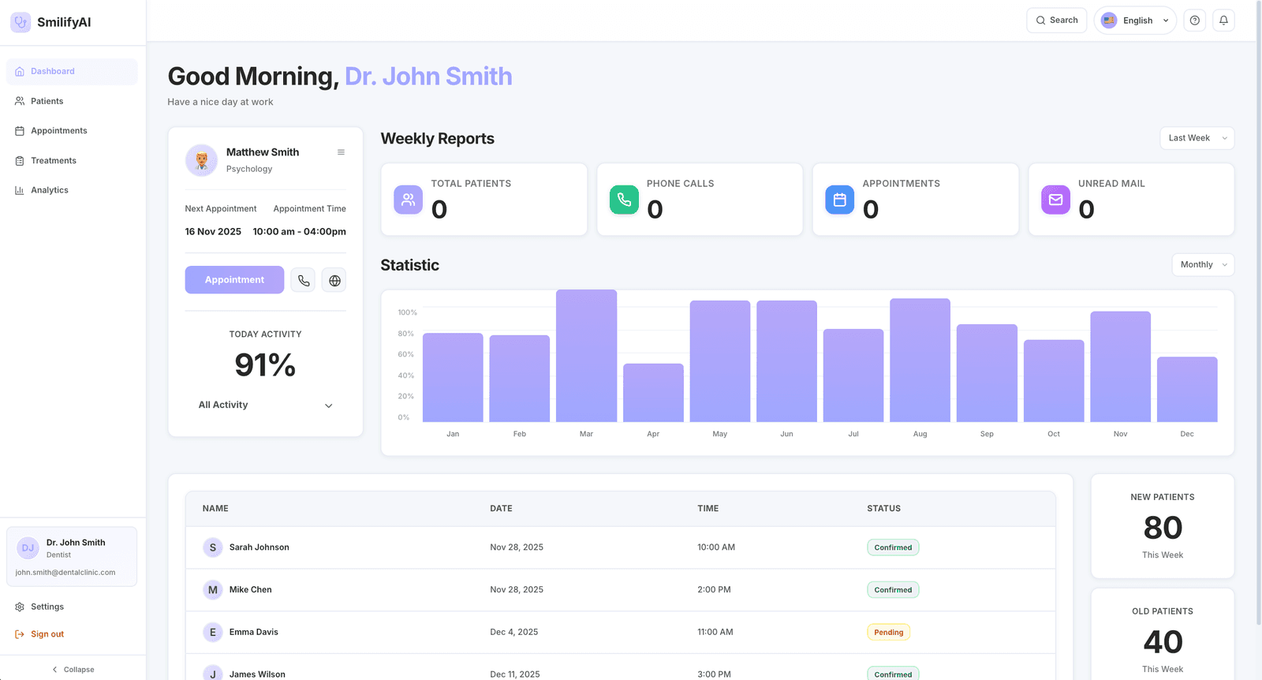Image resolution: width=1262 pixels, height=680 pixels.
Task: Click the purple Appointment button
Action: coord(234,280)
